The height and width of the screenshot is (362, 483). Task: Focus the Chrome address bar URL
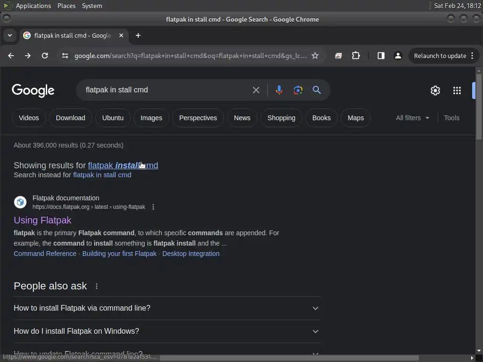click(191, 56)
